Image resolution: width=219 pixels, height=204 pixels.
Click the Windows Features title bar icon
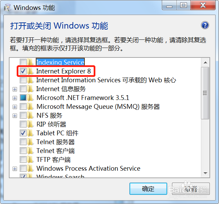pos(7,7)
